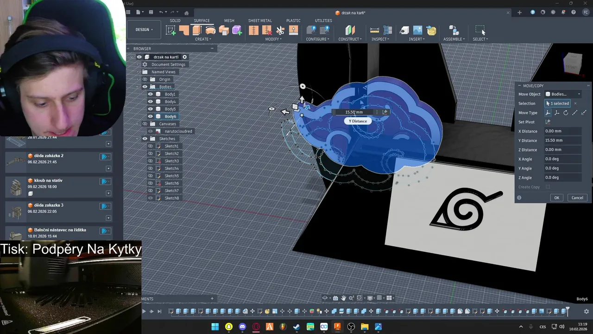
Task: Toggle visibility of the Bodies folder
Action: 145,87
